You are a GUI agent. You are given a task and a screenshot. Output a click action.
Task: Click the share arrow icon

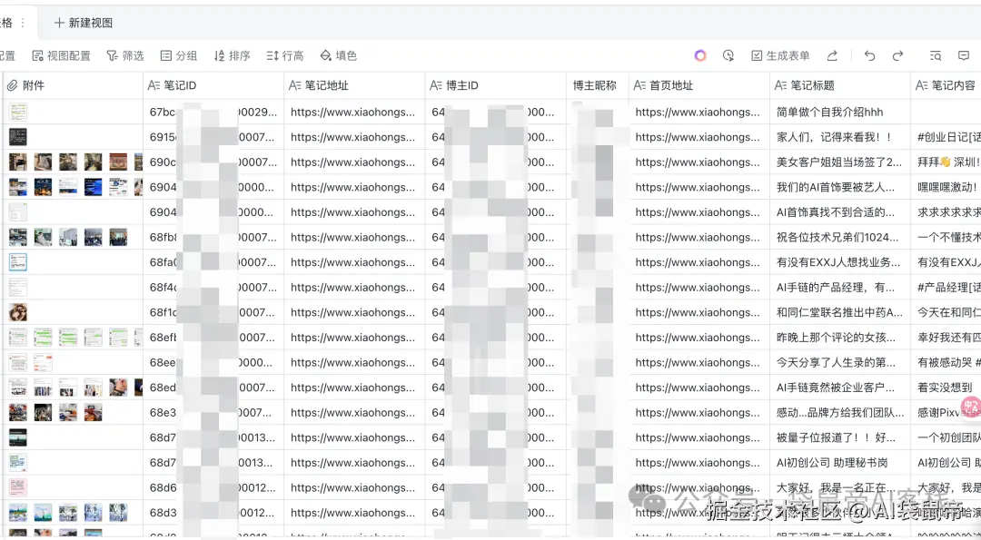[x=832, y=56]
